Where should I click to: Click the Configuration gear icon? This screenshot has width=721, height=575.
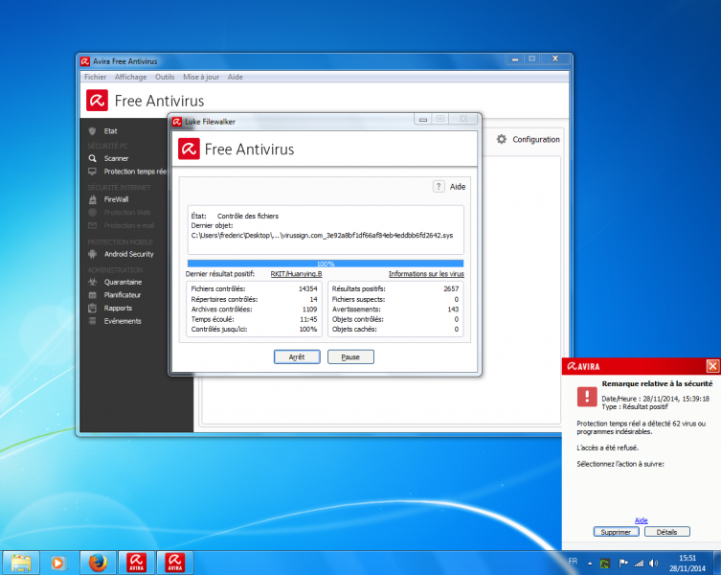(x=501, y=140)
